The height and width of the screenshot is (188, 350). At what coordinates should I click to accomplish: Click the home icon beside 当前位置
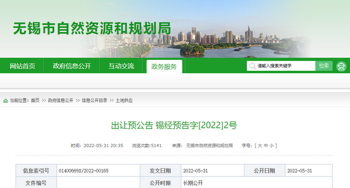click(x=5, y=101)
